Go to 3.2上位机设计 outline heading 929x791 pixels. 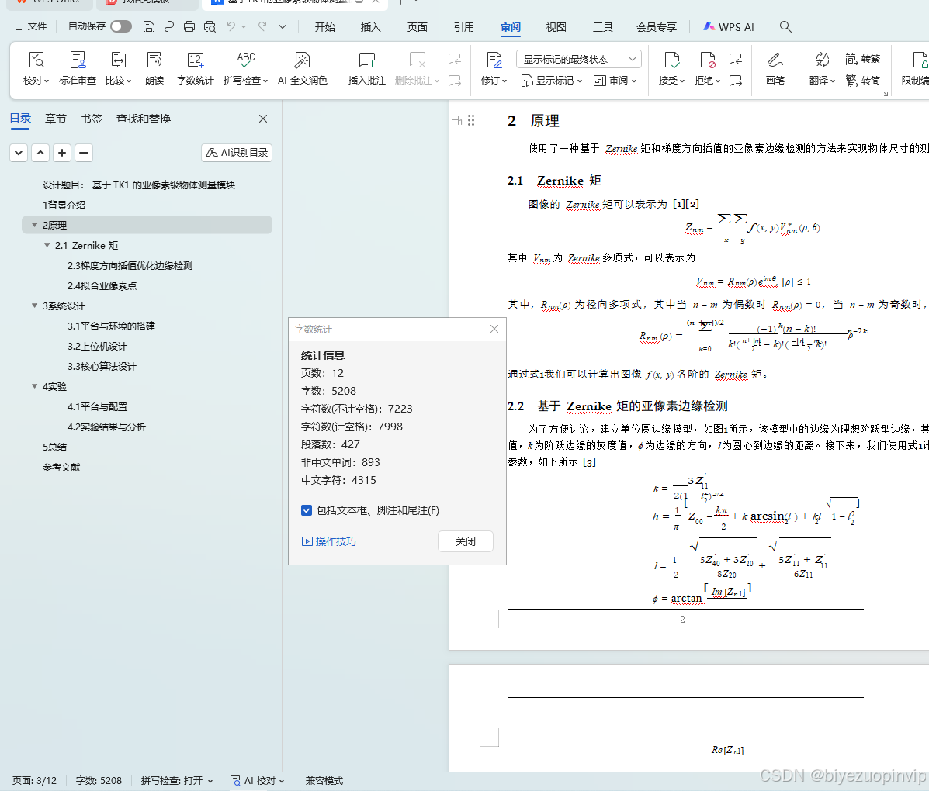tap(97, 346)
